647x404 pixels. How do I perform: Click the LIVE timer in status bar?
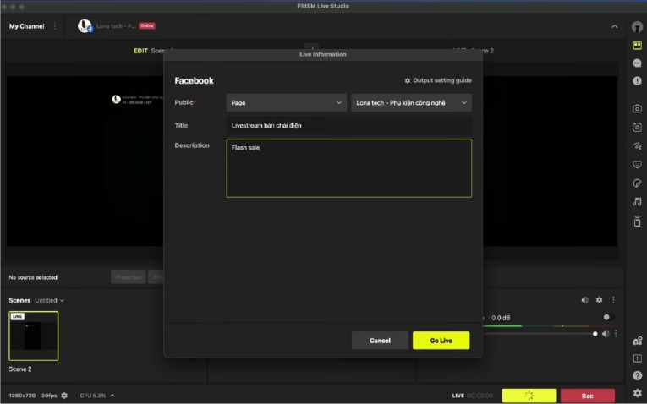pos(473,396)
